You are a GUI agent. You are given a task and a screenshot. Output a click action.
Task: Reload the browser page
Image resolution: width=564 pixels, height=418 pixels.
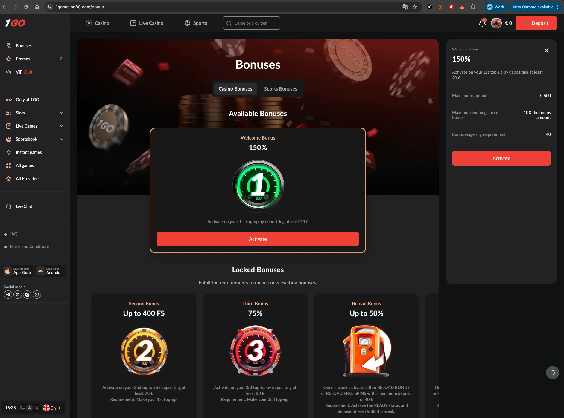(26, 7)
